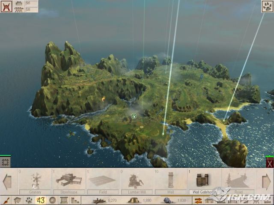Image resolution: width=274 pixels, height=205 pixels.
Task: Click the fireball burning on the cliffside
Action: 104,99
